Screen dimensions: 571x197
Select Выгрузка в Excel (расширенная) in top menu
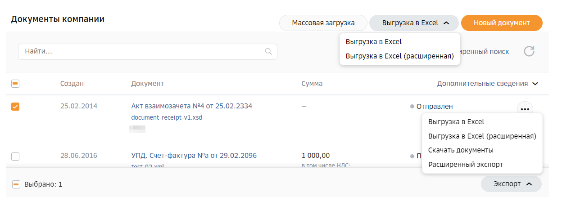pos(399,56)
